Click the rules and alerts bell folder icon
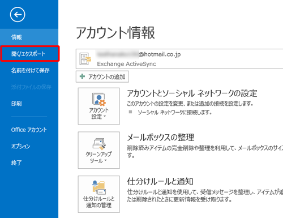The width and height of the screenshot is (283, 218). click(x=99, y=187)
